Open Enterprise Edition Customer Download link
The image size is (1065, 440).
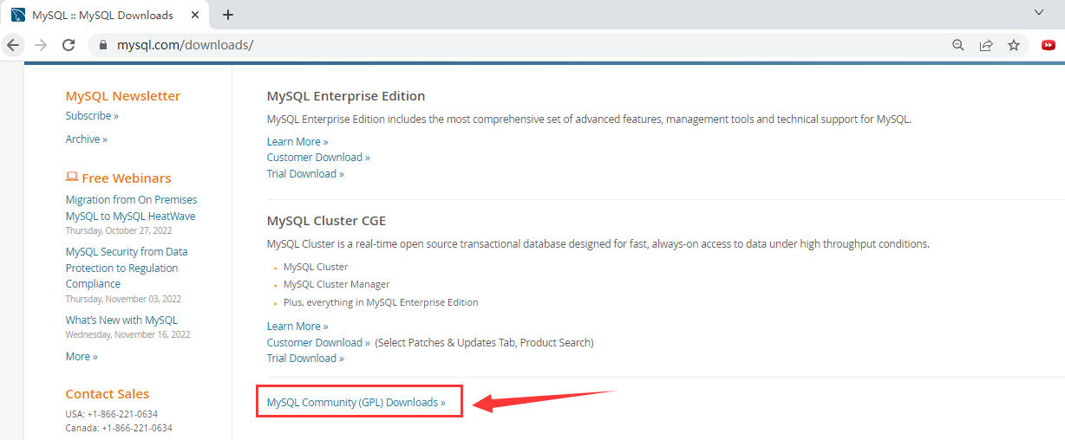click(x=318, y=158)
